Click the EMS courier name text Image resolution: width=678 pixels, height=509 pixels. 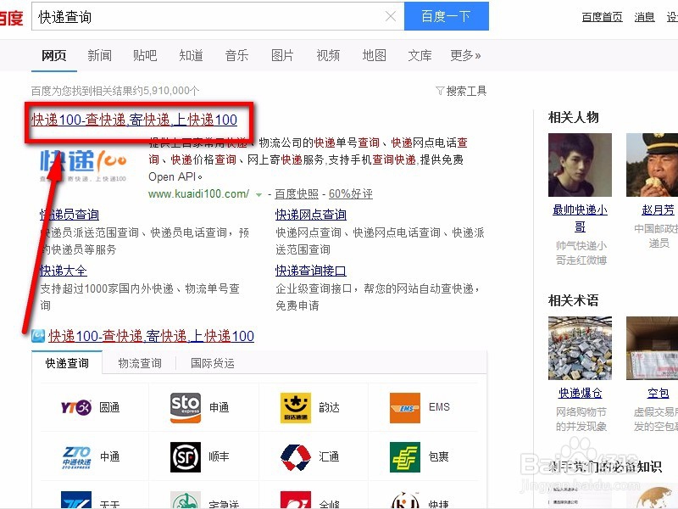point(439,407)
